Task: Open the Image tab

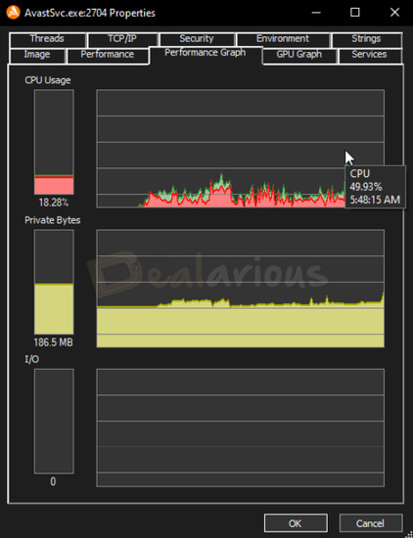Action: 37,56
